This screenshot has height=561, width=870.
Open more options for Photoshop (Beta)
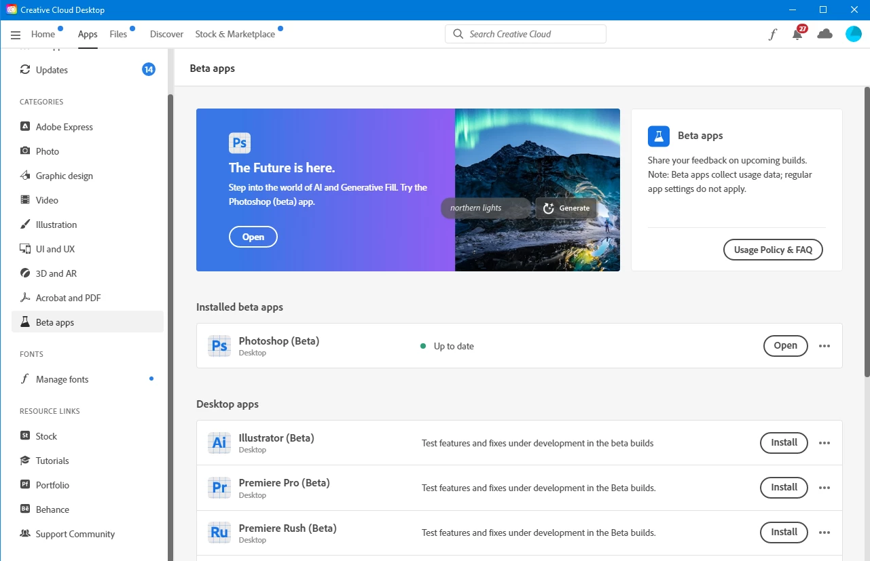click(x=824, y=346)
